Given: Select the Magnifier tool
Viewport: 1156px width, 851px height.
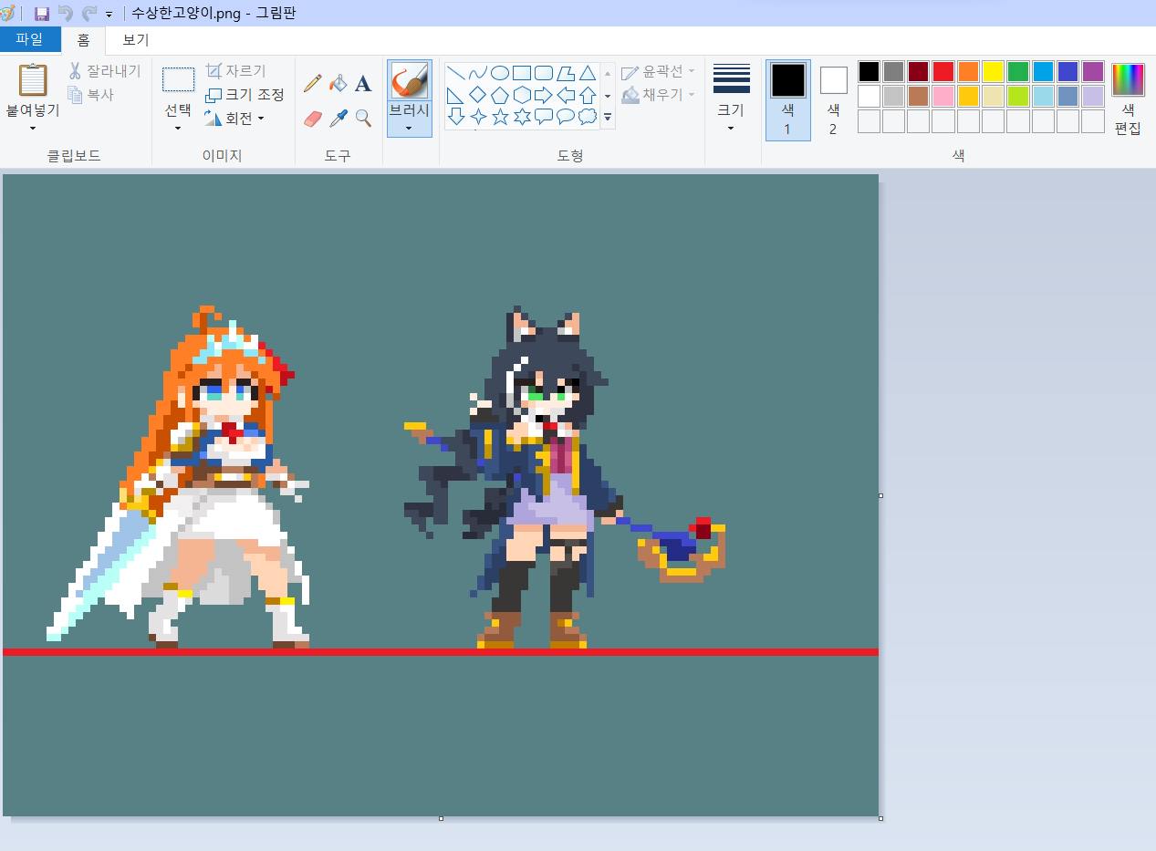Looking at the screenshot, I should pyautogui.click(x=363, y=118).
